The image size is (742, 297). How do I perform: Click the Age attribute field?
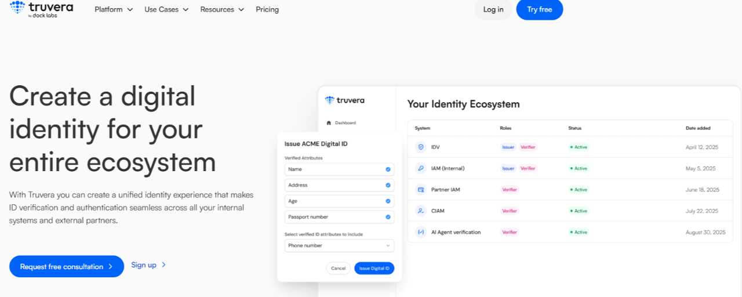[x=340, y=201]
